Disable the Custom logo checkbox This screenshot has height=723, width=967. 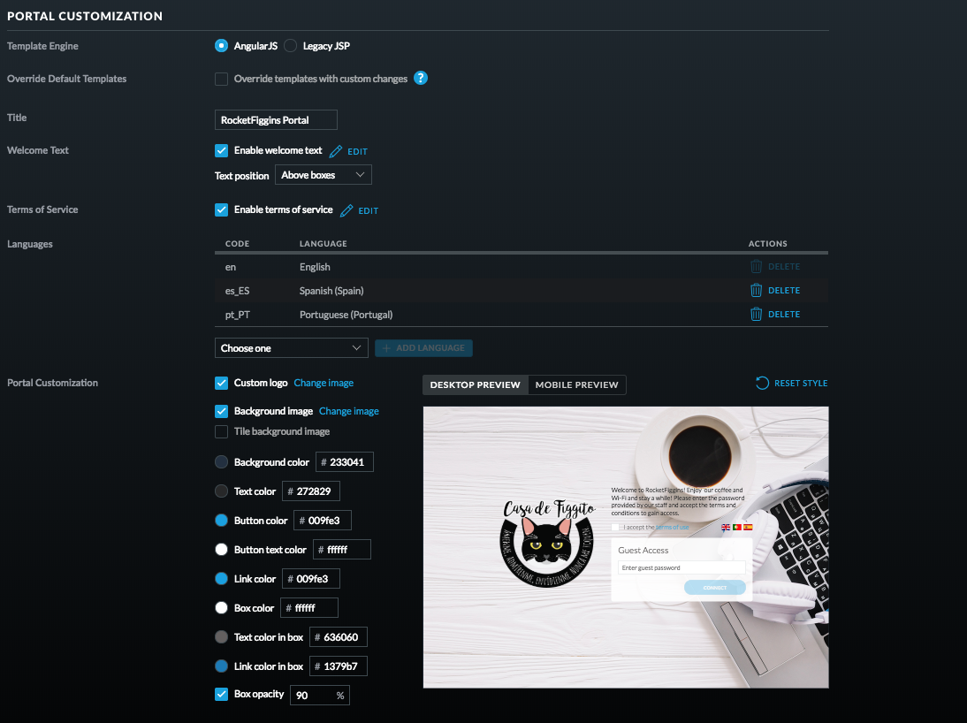(221, 383)
